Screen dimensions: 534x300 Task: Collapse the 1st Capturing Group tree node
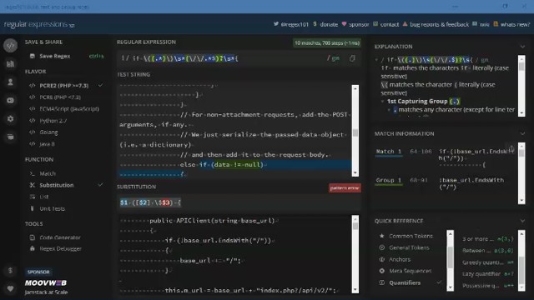point(382,102)
